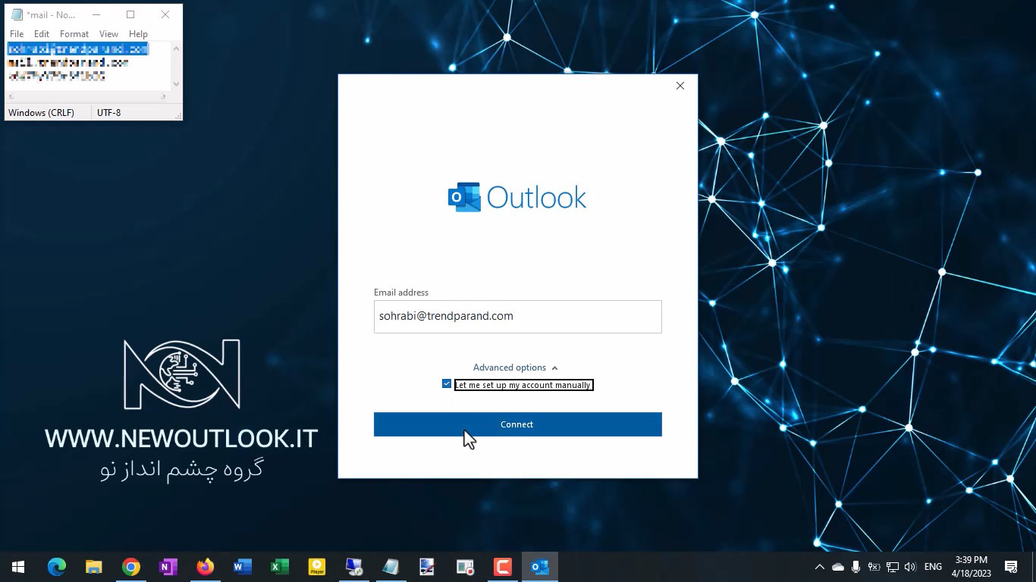Close the Notepad window
1036x582 pixels.
(x=165, y=14)
